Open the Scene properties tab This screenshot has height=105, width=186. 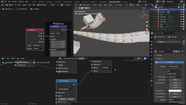point(152,52)
